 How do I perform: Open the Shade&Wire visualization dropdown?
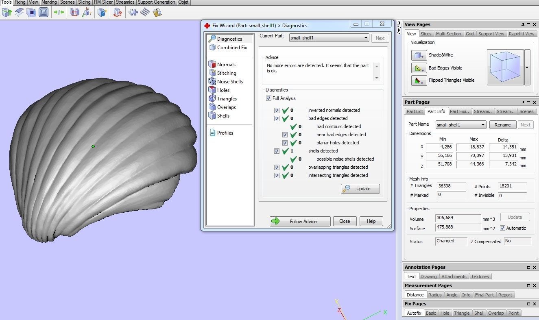click(x=419, y=55)
